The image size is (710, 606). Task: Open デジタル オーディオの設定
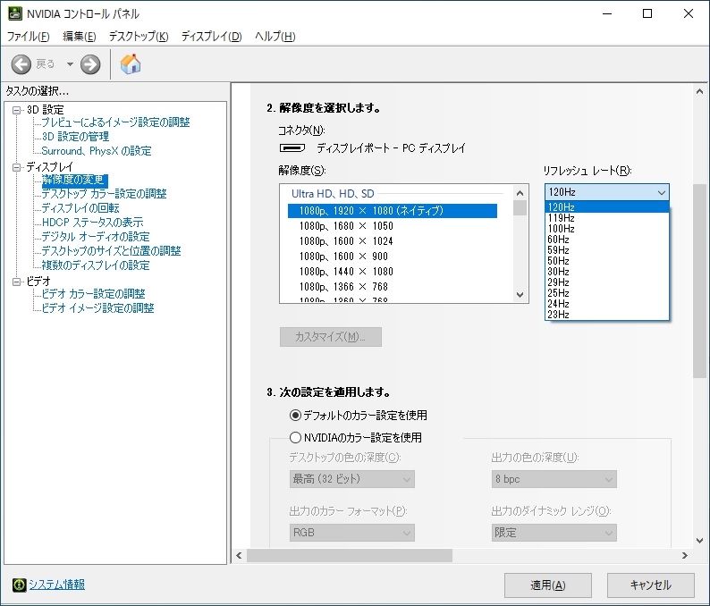pos(96,237)
